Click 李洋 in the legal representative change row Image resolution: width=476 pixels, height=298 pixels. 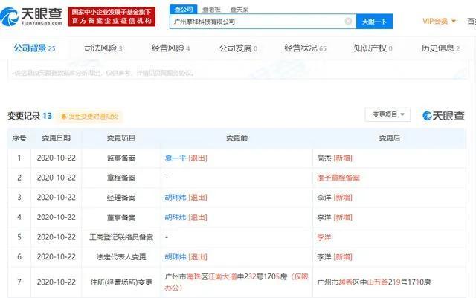click(x=324, y=256)
